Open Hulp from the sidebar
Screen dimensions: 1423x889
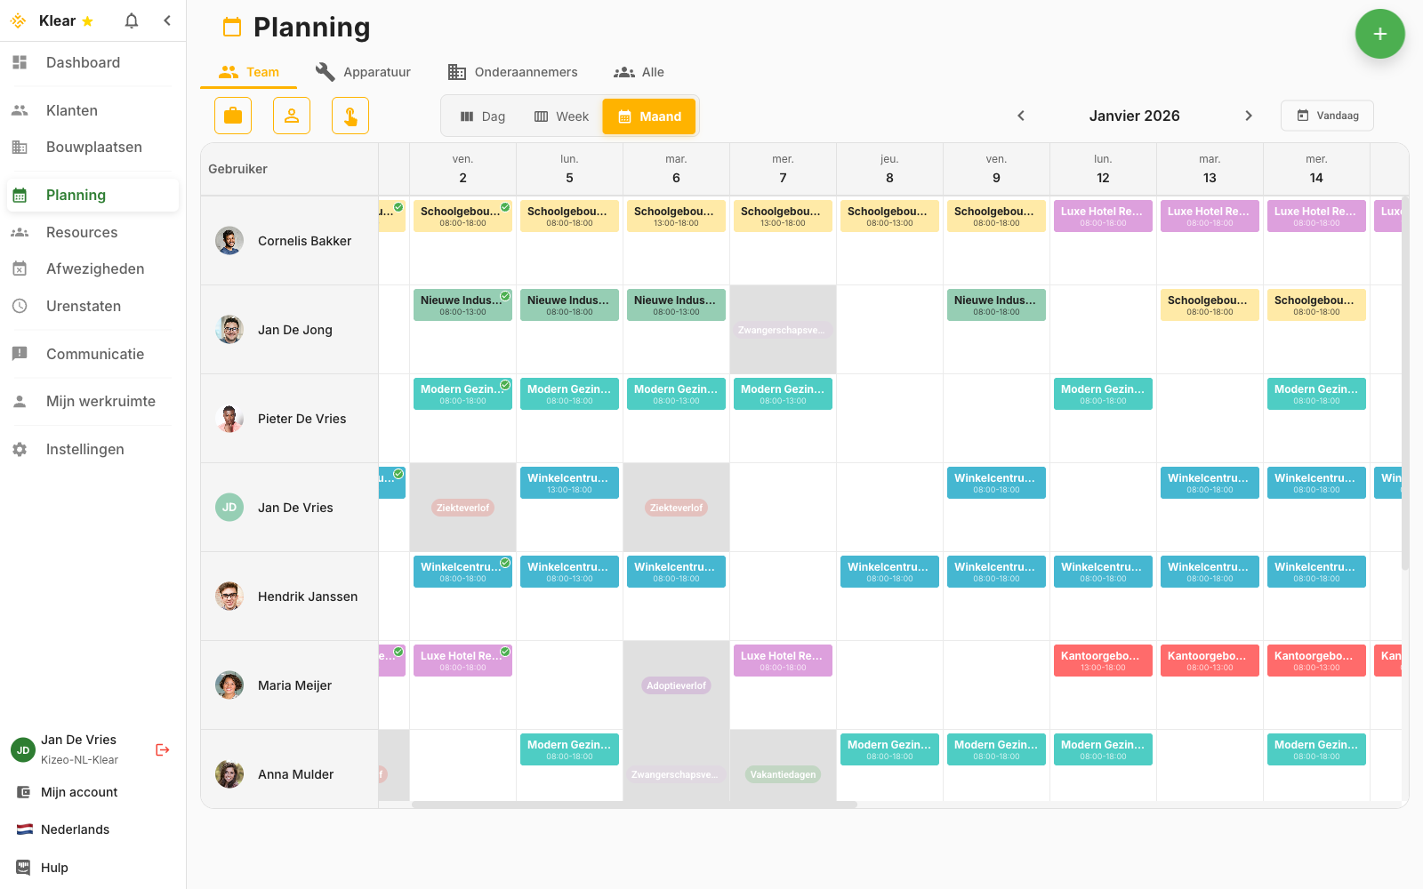(55, 867)
